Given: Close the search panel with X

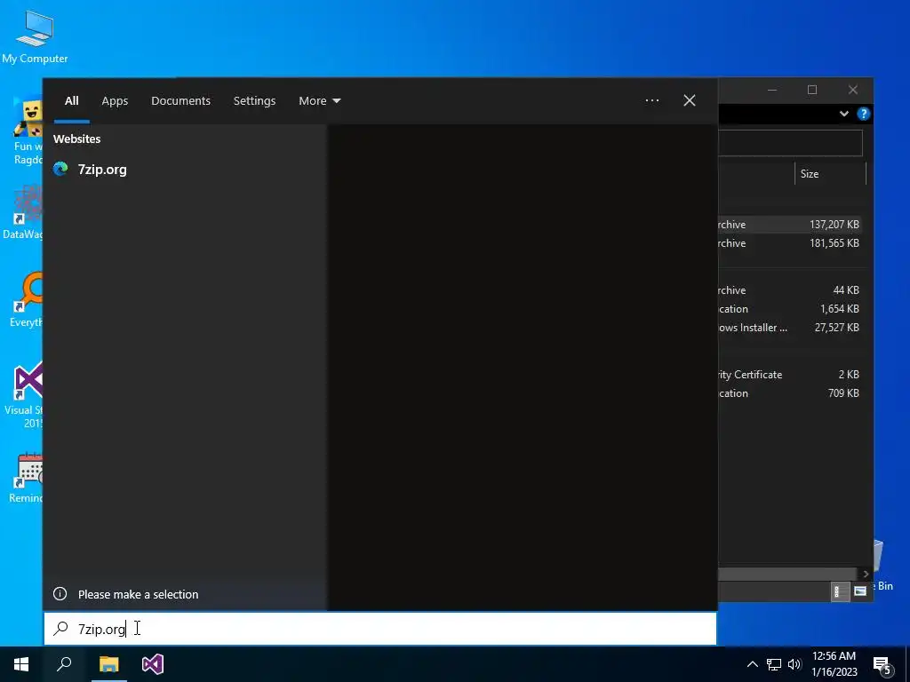Looking at the screenshot, I should (690, 101).
